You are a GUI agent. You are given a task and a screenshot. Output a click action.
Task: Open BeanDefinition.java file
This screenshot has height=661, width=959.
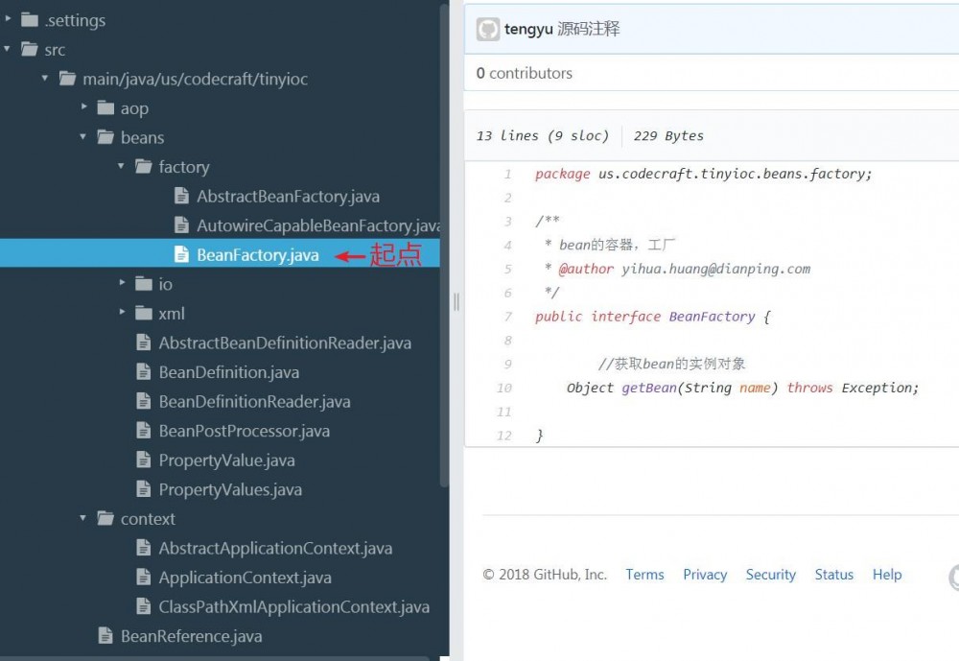click(x=229, y=372)
